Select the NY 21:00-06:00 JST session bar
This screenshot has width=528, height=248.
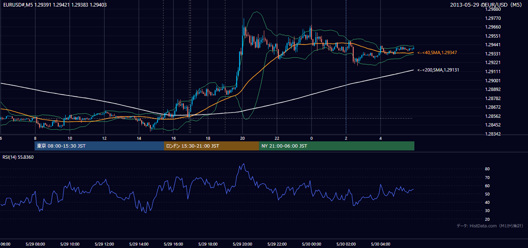coord(337,146)
